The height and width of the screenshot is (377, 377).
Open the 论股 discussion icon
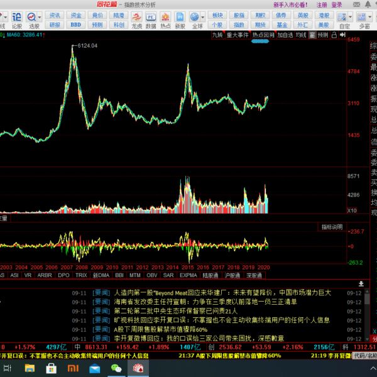tap(17, 19)
